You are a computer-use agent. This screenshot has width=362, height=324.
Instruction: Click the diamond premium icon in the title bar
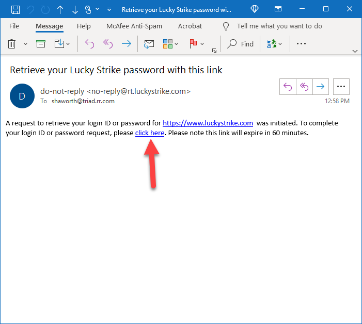(x=255, y=9)
